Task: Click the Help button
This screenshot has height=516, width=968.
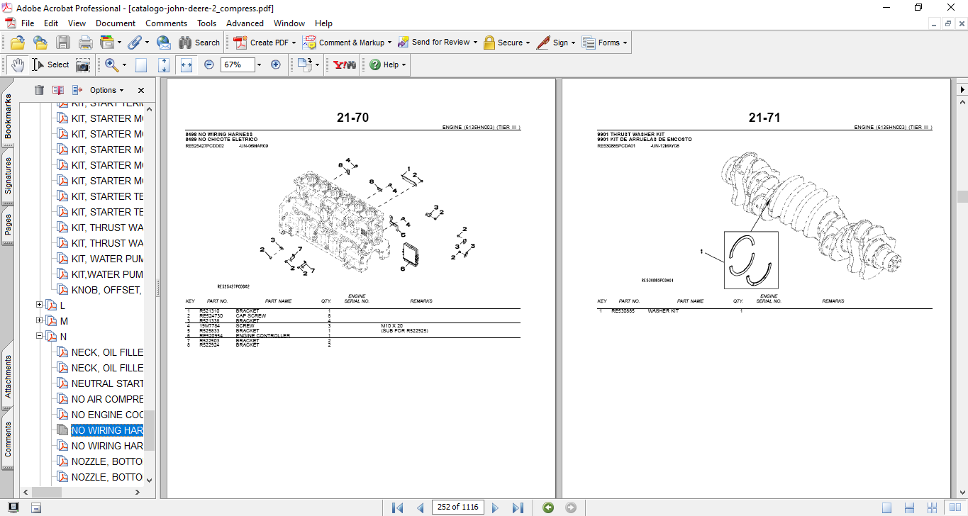Action: 385,64
